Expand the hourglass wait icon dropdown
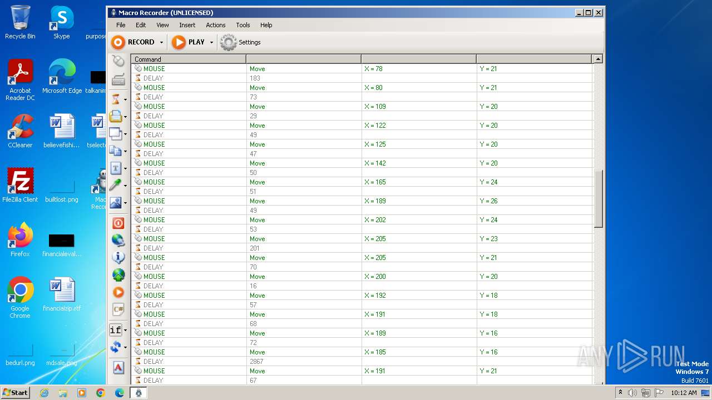The width and height of the screenshot is (712, 400). pyautogui.click(x=125, y=100)
